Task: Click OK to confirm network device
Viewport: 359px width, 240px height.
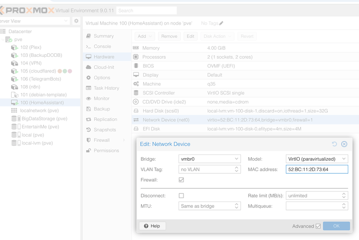Action: click(x=336, y=226)
